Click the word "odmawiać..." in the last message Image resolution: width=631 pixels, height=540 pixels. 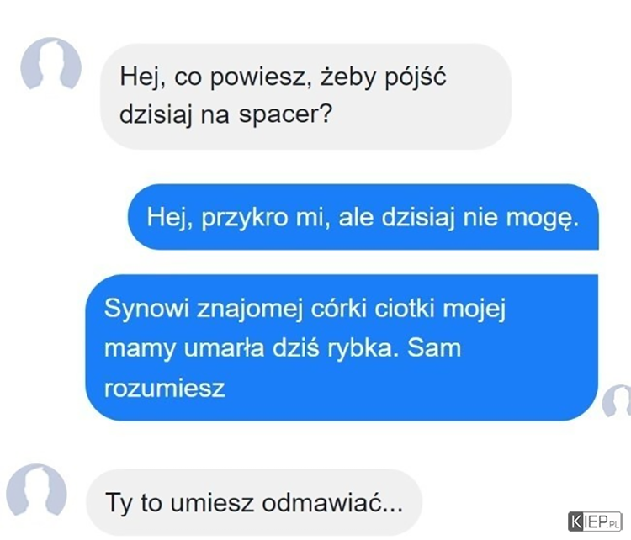pos(333,503)
